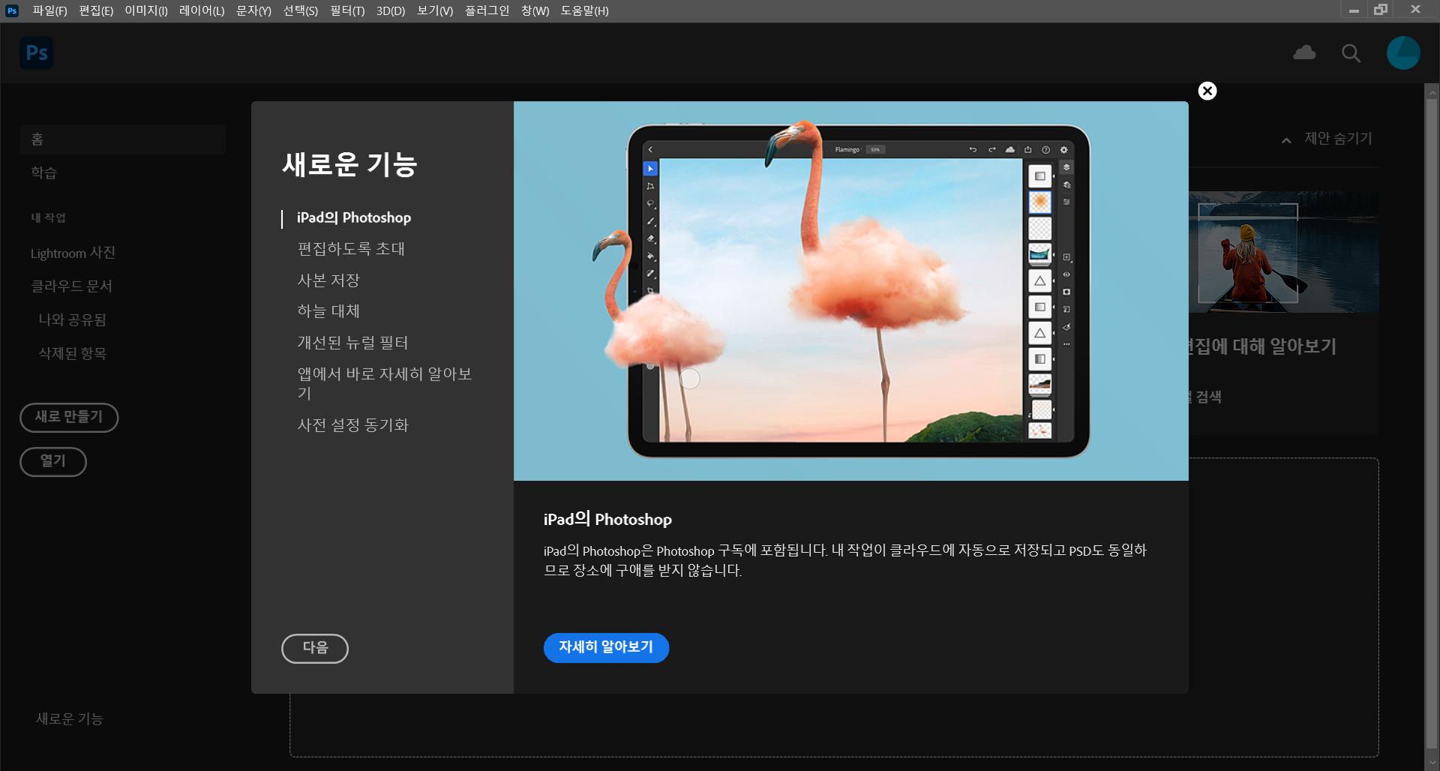Select 사전 설정 동기화 feature item
This screenshot has width=1440, height=771.
point(352,425)
